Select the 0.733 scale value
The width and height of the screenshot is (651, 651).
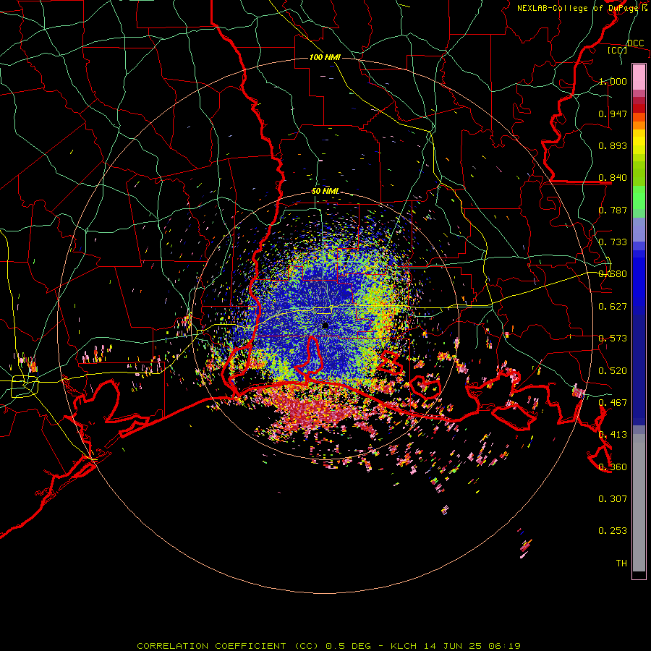point(613,242)
